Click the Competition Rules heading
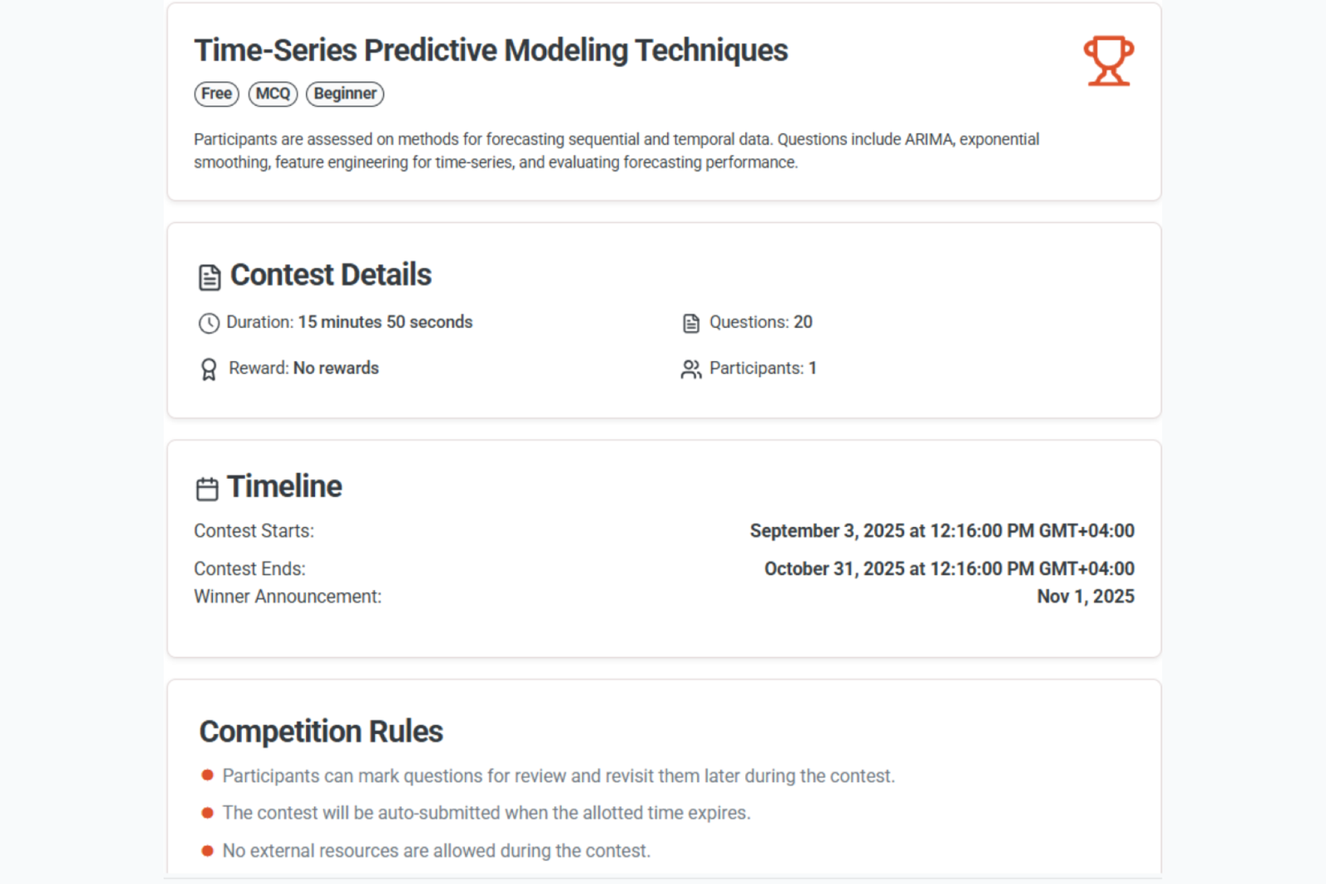Screen dimensions: 1326x884 321,732
